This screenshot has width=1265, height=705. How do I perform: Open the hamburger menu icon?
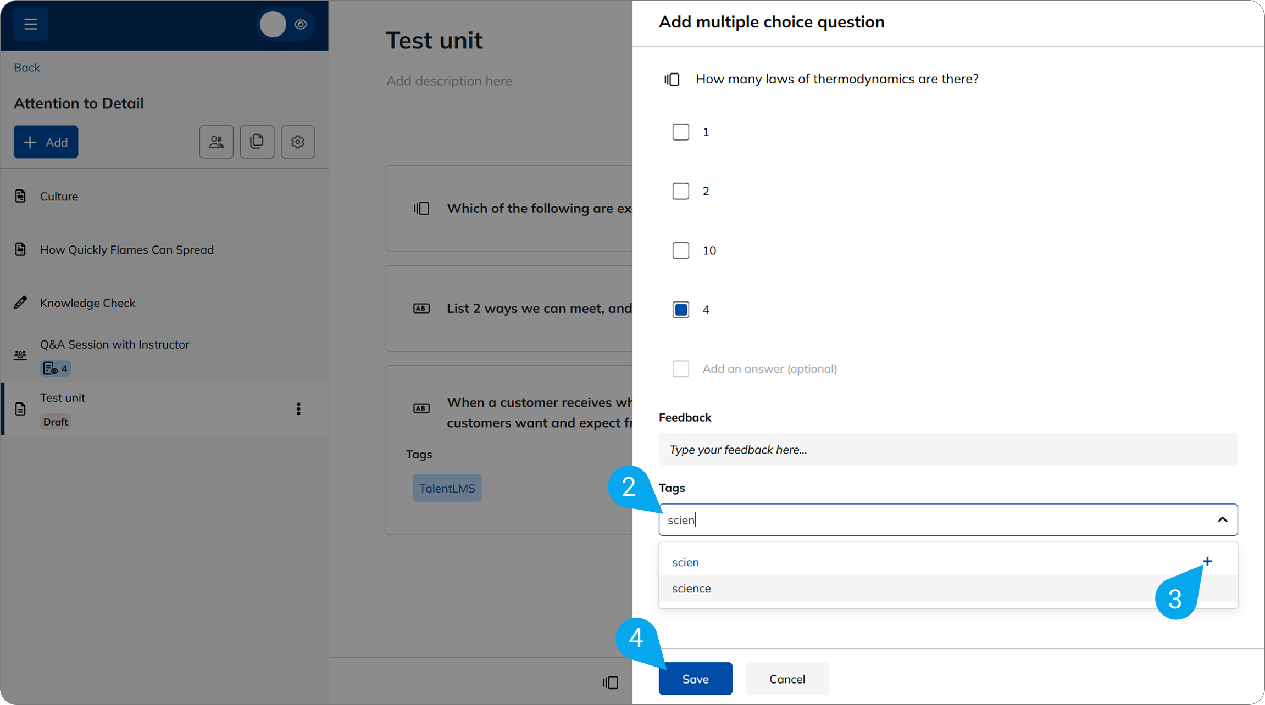(31, 24)
